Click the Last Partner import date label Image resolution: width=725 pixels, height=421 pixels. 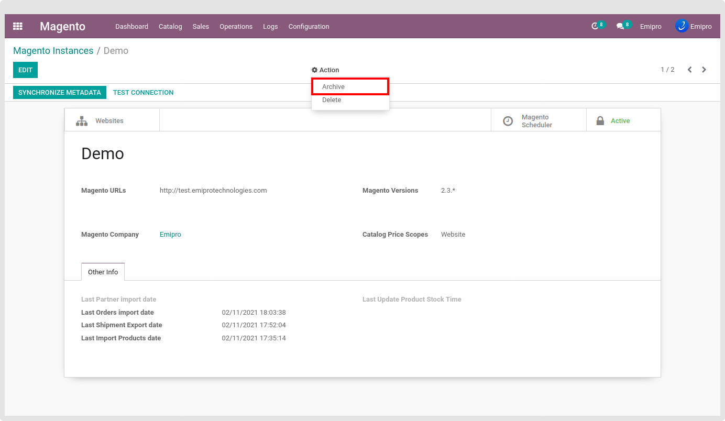coord(118,300)
